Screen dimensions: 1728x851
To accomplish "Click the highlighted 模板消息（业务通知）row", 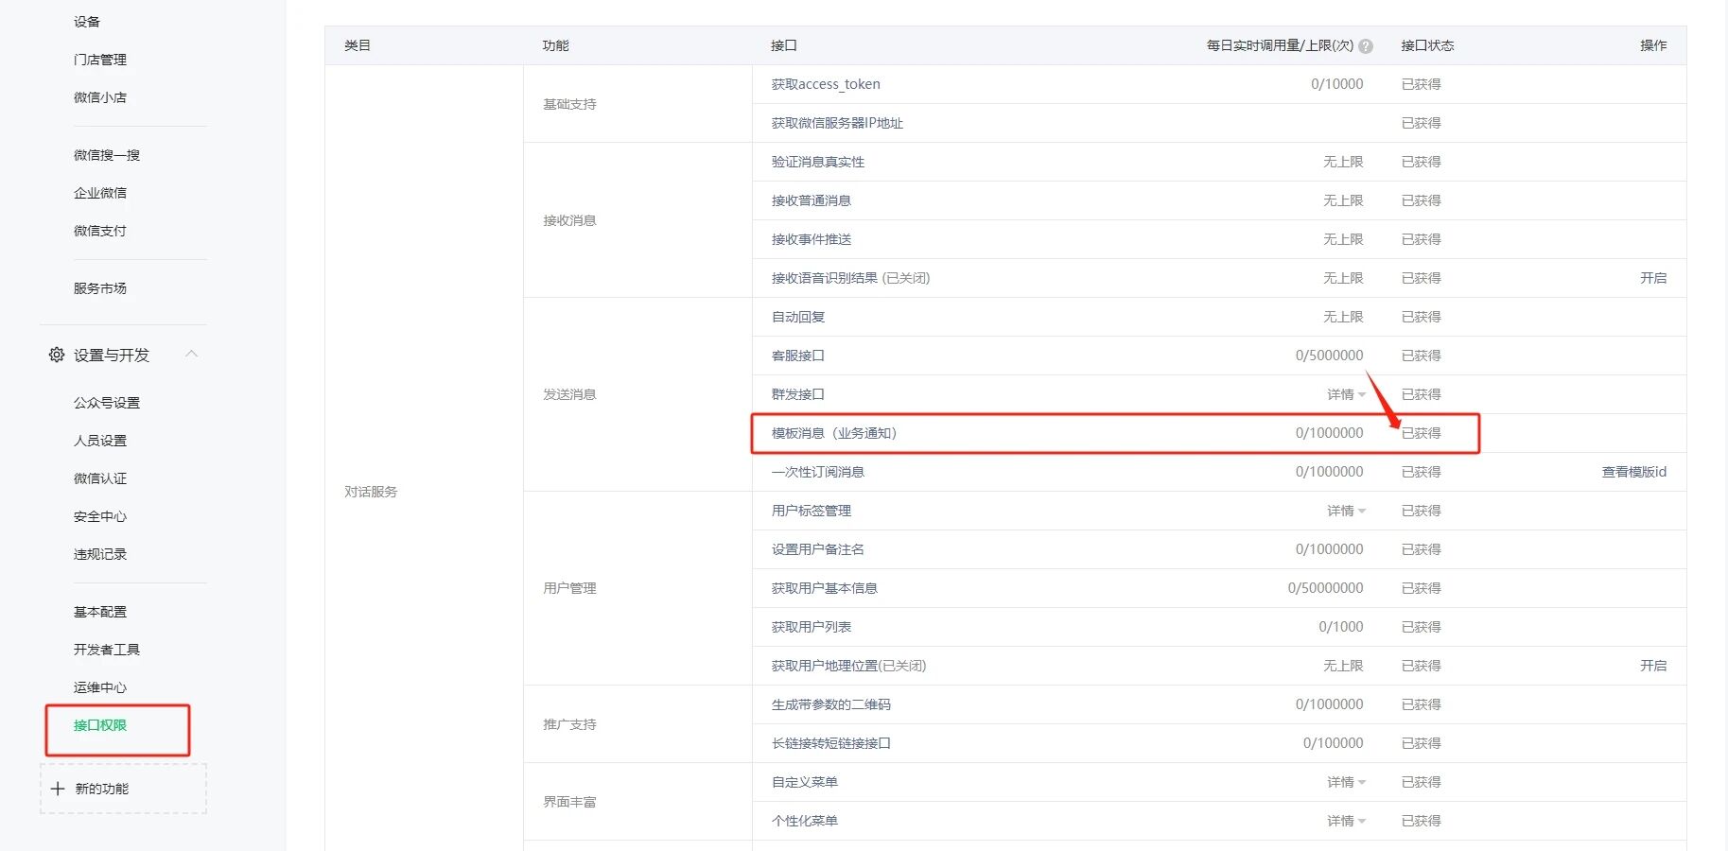I will (836, 432).
